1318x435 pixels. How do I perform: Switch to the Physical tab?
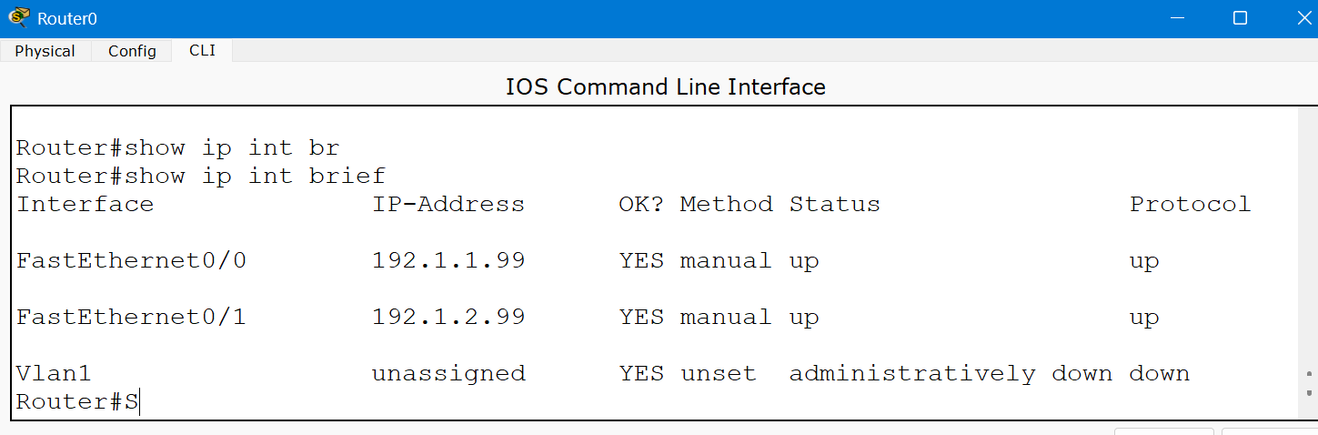(45, 51)
